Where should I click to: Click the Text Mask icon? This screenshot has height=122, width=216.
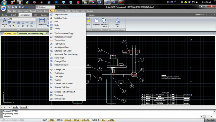pyautogui.click(x=51, y=95)
